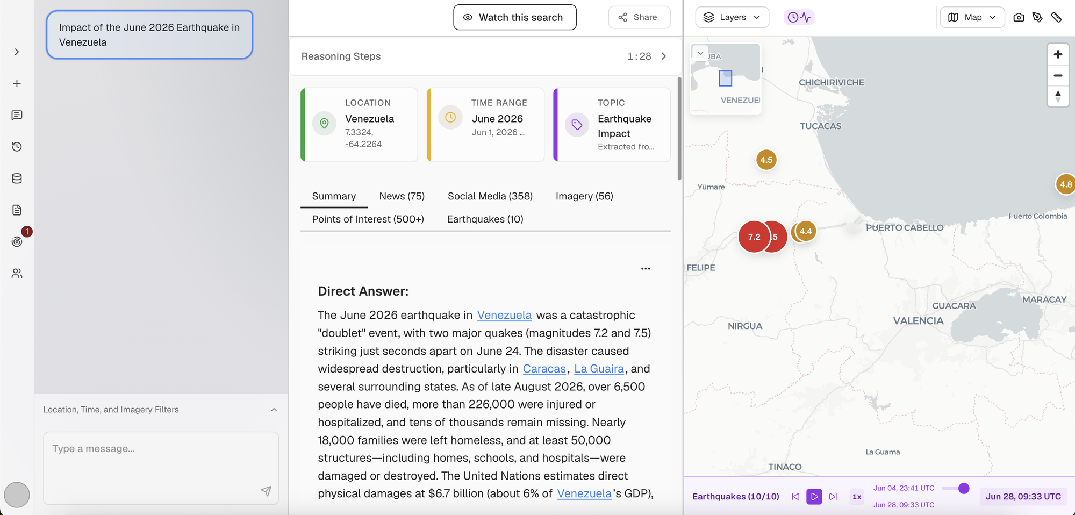Image resolution: width=1075 pixels, height=515 pixels.
Task: Open the Time Range June 2026 card
Action: pos(485,125)
